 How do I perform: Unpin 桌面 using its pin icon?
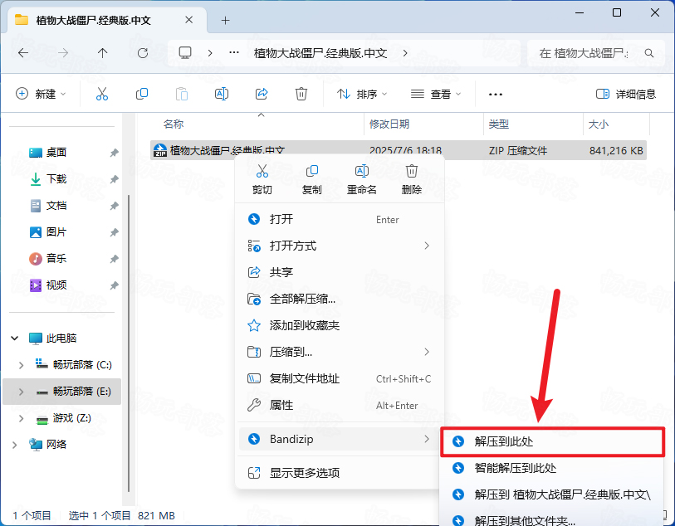point(114,153)
